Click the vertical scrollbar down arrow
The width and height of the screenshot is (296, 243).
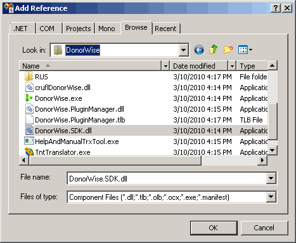point(273,150)
